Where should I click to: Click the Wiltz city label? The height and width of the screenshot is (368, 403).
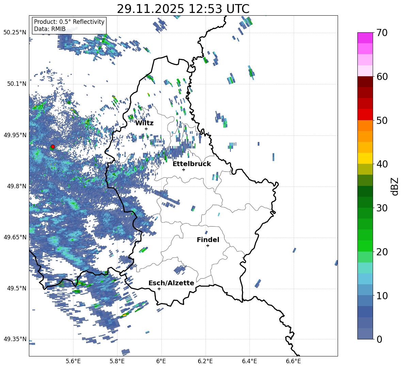point(144,123)
